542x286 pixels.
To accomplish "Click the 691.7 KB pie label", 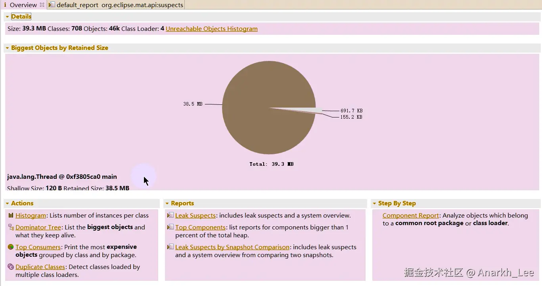I will click(351, 111).
